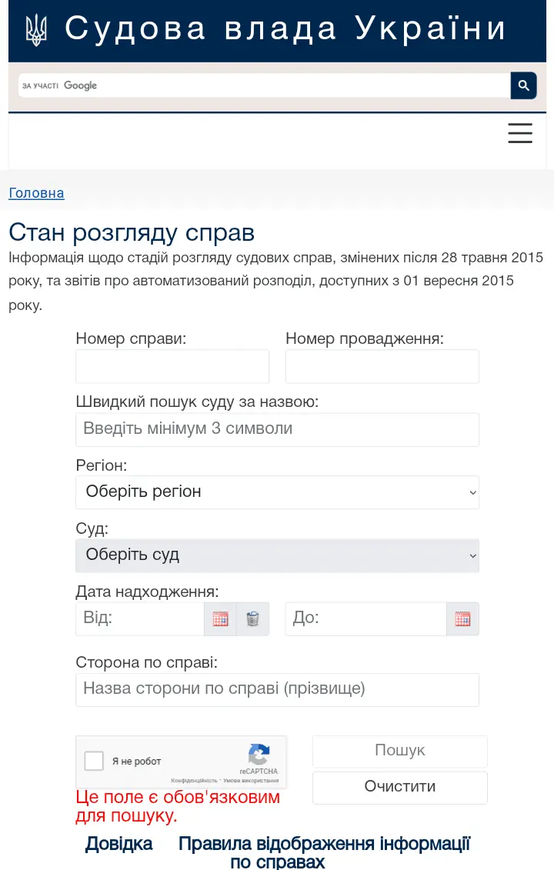Image resolution: width=554 pixels, height=870 pixels.
Task: Focus the Сторона по справі input field
Action: [x=277, y=690]
